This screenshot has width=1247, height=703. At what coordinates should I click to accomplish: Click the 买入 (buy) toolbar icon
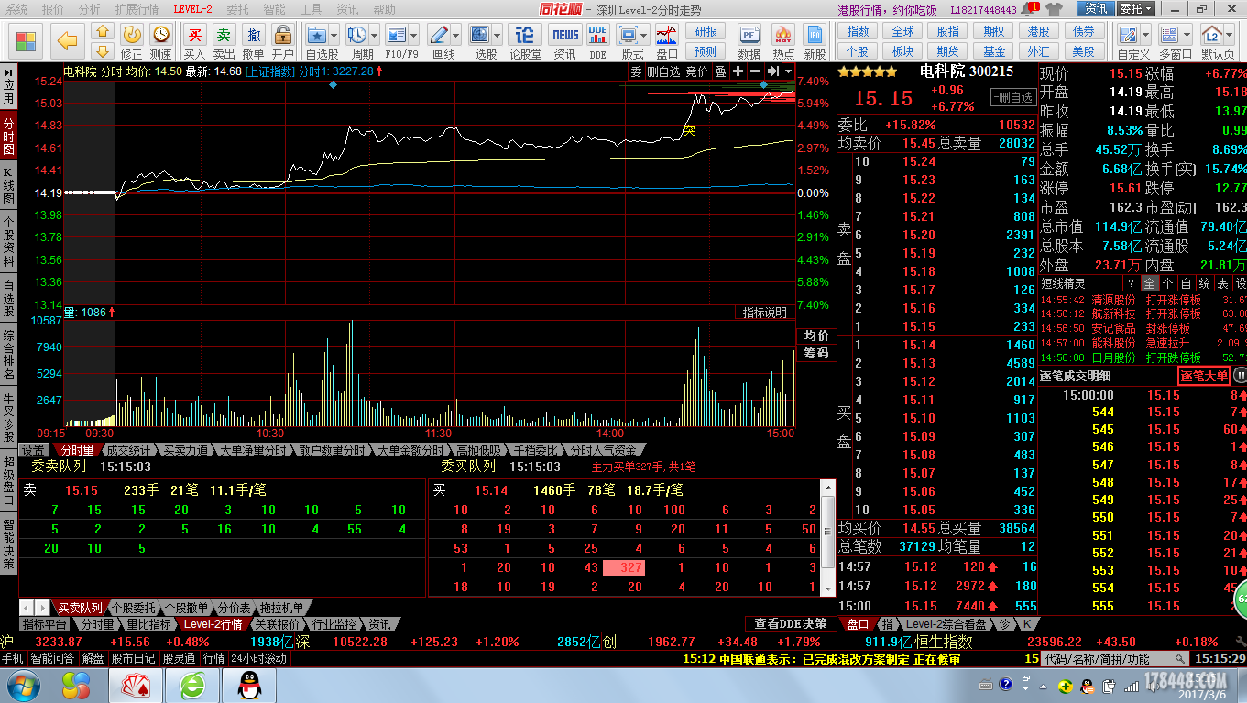pyautogui.click(x=194, y=41)
